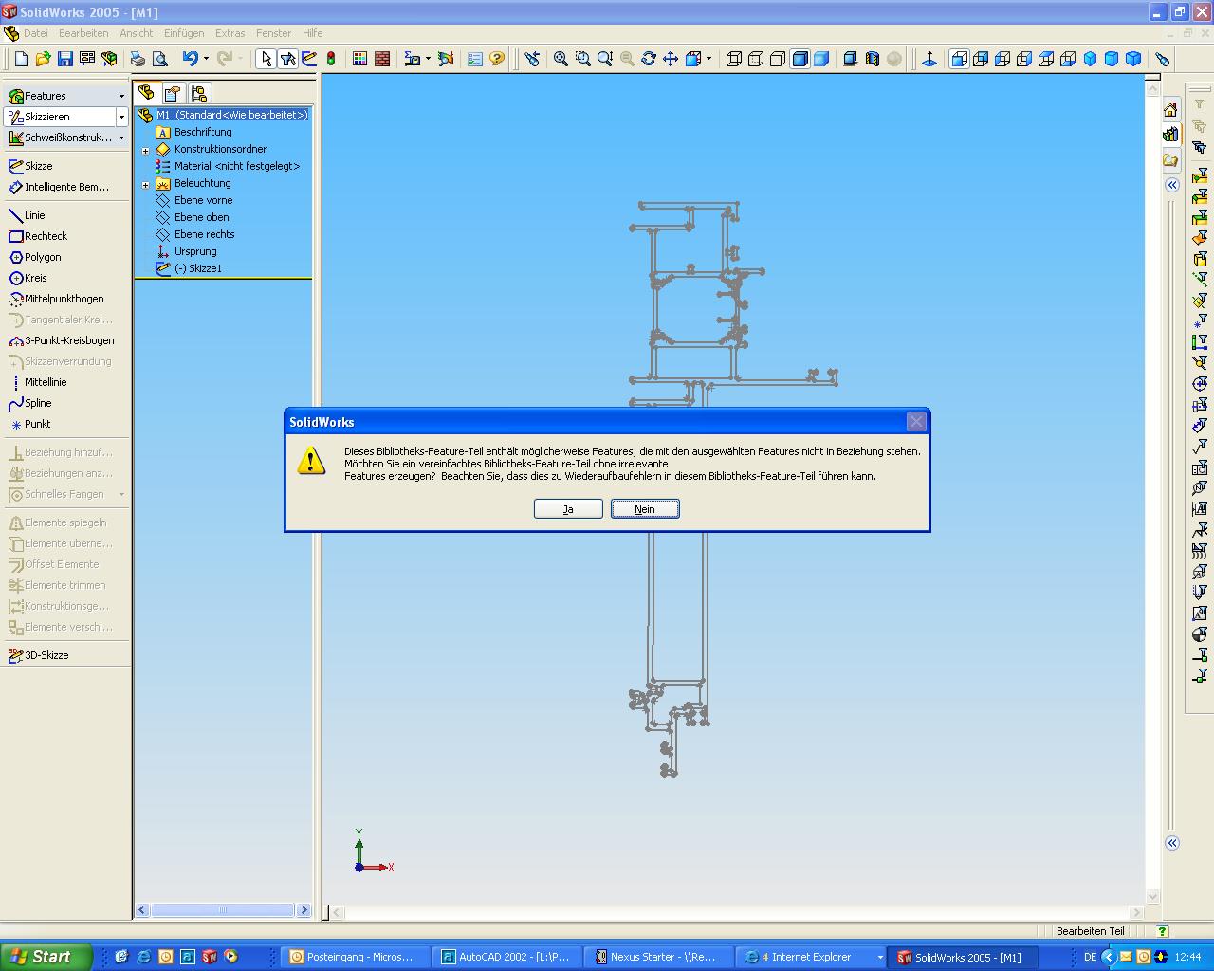Select Ebene oben in the tree
Viewport: 1214px width, 971px height.
tap(193, 217)
